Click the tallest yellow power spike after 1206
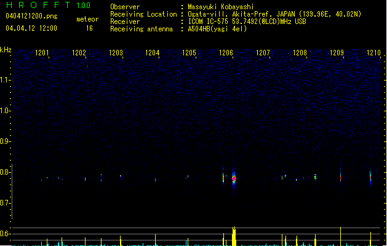 [x=234, y=236]
